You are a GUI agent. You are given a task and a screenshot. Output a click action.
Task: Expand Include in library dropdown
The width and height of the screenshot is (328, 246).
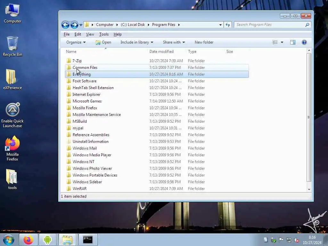tap(137, 42)
